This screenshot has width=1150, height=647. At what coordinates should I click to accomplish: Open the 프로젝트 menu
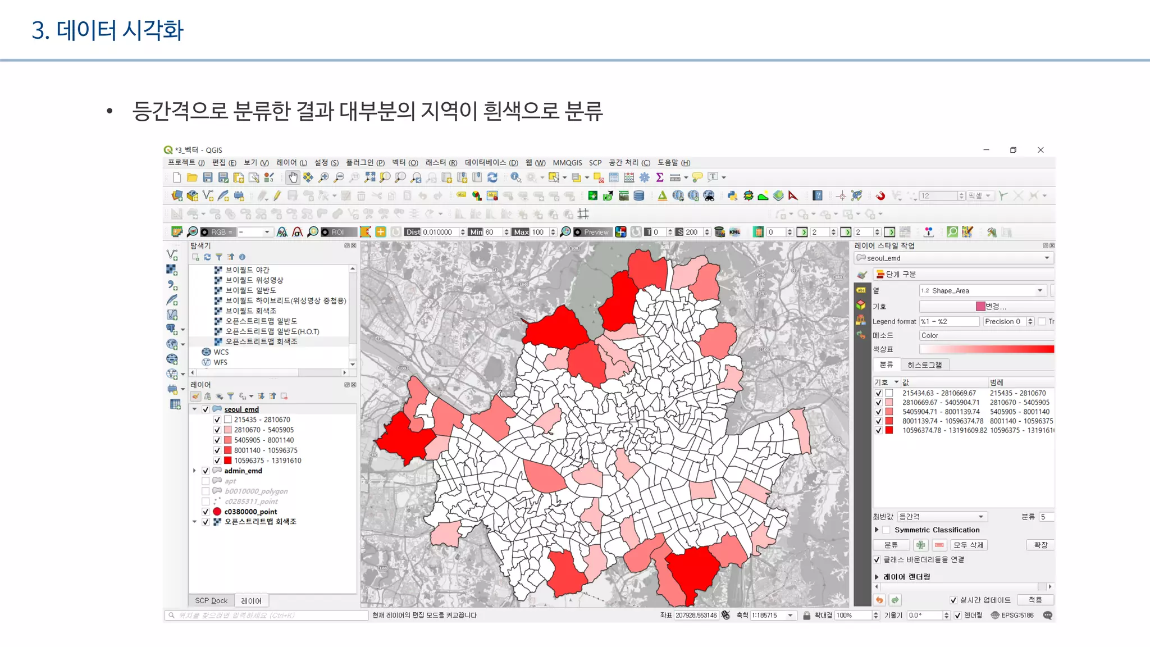[x=186, y=163]
